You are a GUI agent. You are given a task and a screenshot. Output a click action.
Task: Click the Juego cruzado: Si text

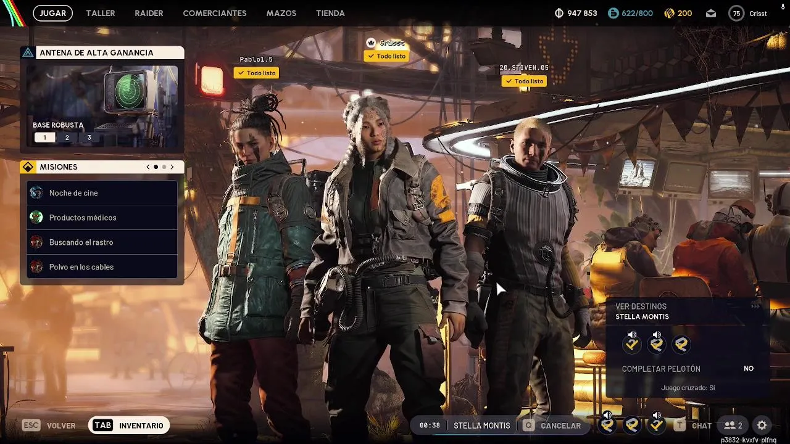point(688,388)
